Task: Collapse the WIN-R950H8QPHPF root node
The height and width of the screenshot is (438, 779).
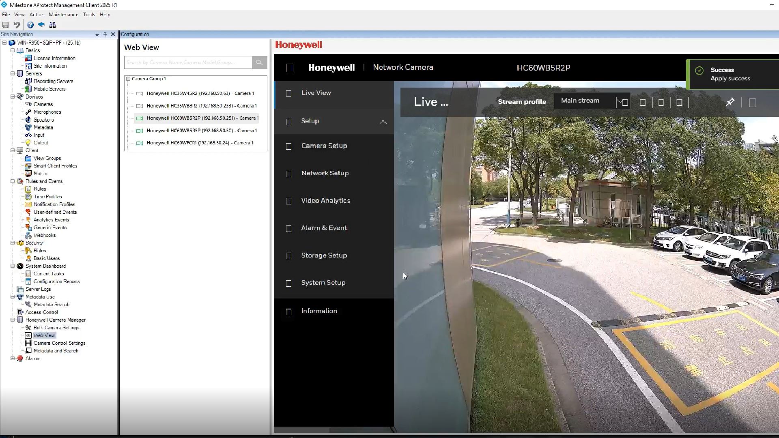Action: click(x=4, y=43)
